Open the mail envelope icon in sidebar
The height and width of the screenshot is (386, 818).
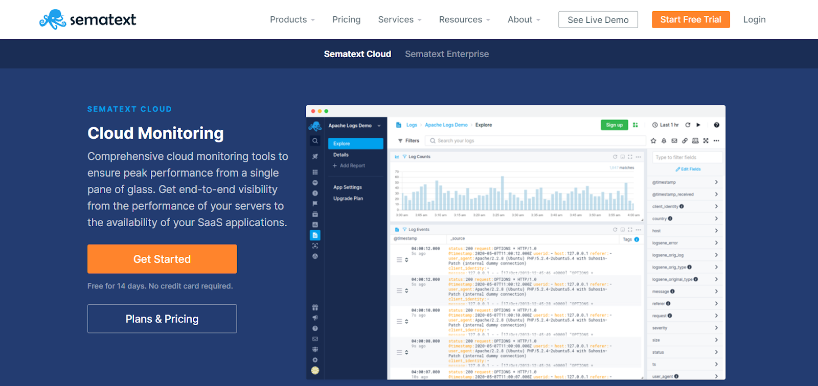tap(315, 339)
